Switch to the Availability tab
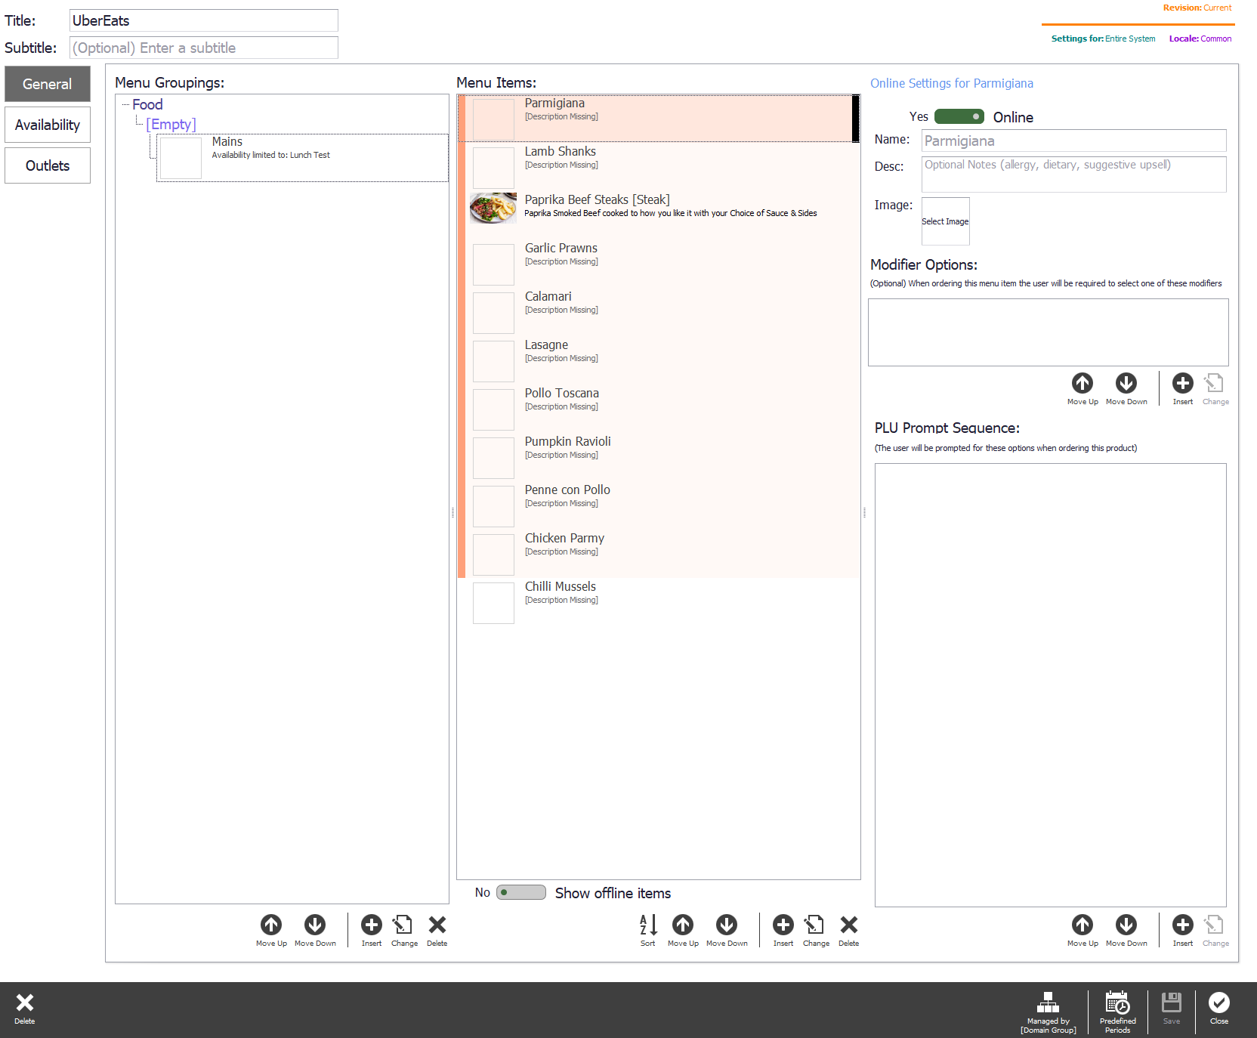The image size is (1257, 1038). [x=48, y=125]
